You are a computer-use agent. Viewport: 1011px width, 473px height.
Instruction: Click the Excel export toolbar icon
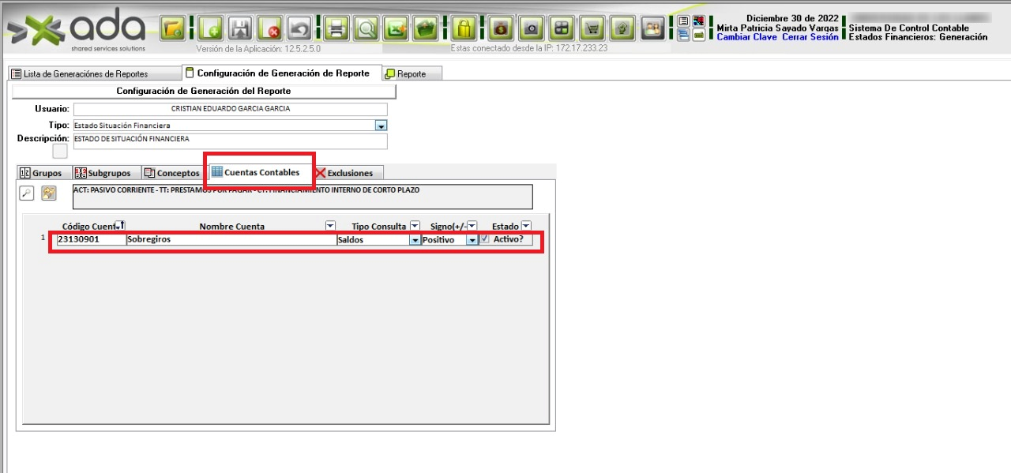pos(396,29)
